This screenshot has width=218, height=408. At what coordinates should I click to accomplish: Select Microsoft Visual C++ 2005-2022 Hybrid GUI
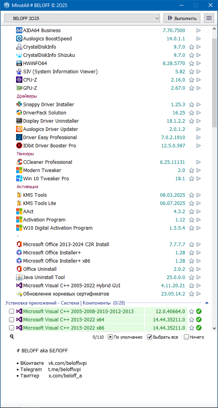point(72,286)
